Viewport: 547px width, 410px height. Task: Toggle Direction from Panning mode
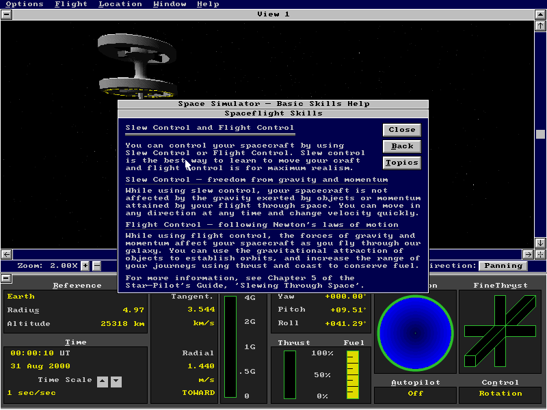503,266
